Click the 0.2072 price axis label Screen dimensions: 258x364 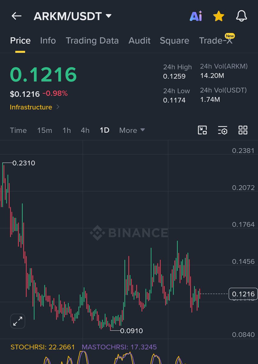(243, 188)
